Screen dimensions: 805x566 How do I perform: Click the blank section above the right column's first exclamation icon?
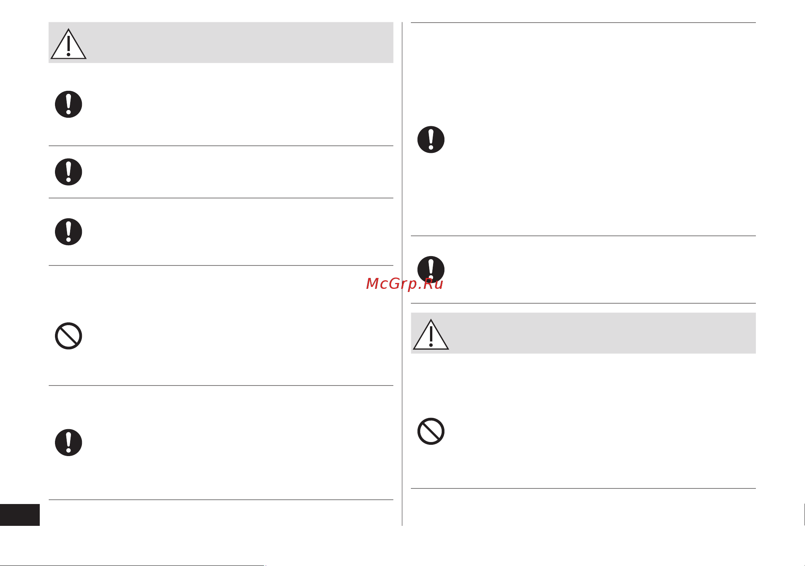point(583,72)
